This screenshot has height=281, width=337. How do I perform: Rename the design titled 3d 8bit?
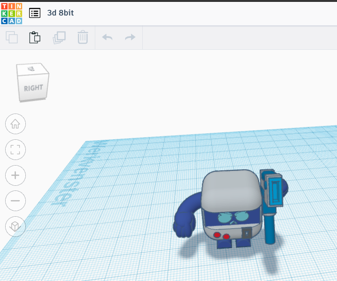click(x=61, y=13)
